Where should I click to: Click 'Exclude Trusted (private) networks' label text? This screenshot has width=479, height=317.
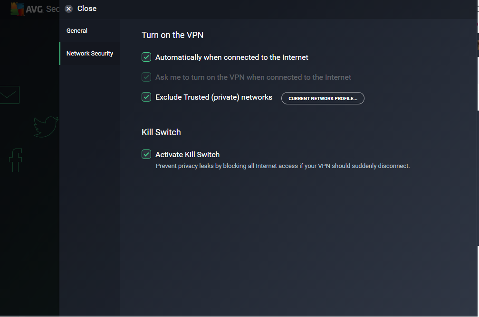click(214, 97)
